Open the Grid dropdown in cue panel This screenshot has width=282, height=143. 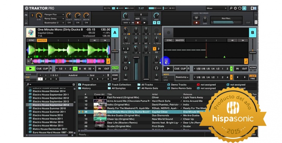(97, 75)
